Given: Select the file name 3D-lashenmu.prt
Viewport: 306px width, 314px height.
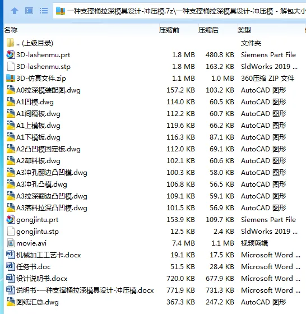Looking at the screenshot, I should (43, 55).
